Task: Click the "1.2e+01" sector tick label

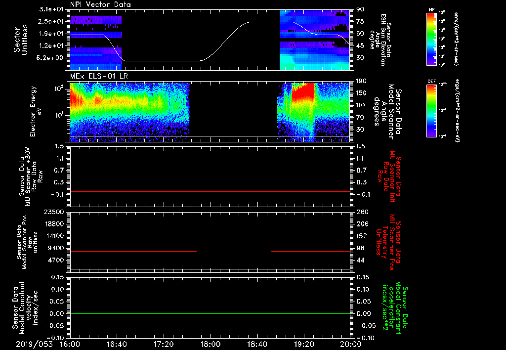Action: click(x=51, y=46)
